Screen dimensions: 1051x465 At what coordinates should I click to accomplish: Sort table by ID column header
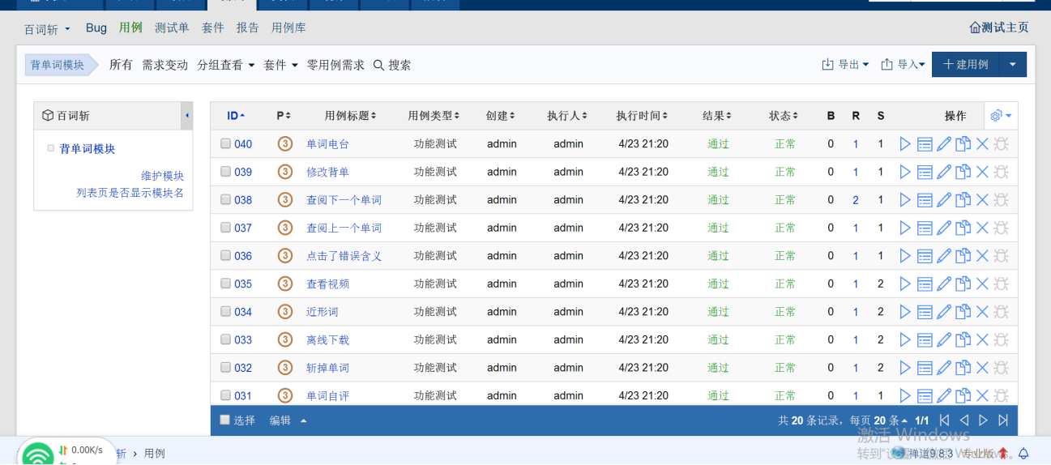tap(236, 116)
